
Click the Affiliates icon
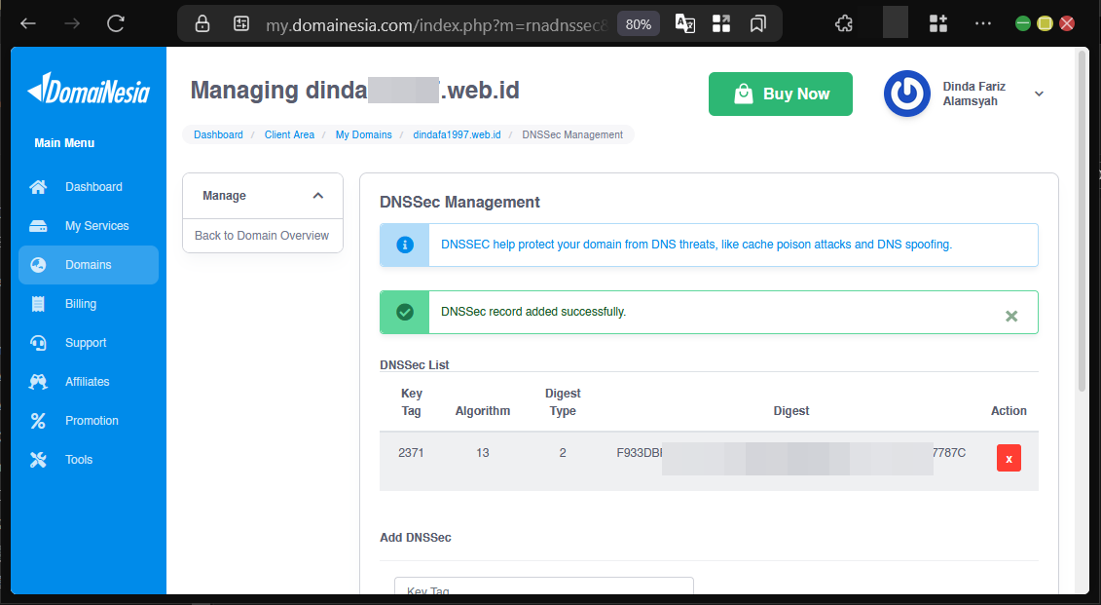(x=38, y=382)
